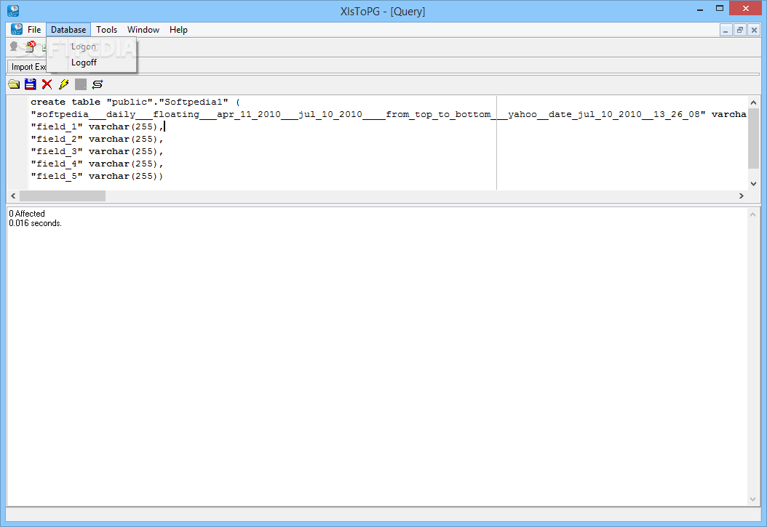The height and width of the screenshot is (527, 767).
Task: Choose Logon from Database menu
Action: [x=92, y=47]
